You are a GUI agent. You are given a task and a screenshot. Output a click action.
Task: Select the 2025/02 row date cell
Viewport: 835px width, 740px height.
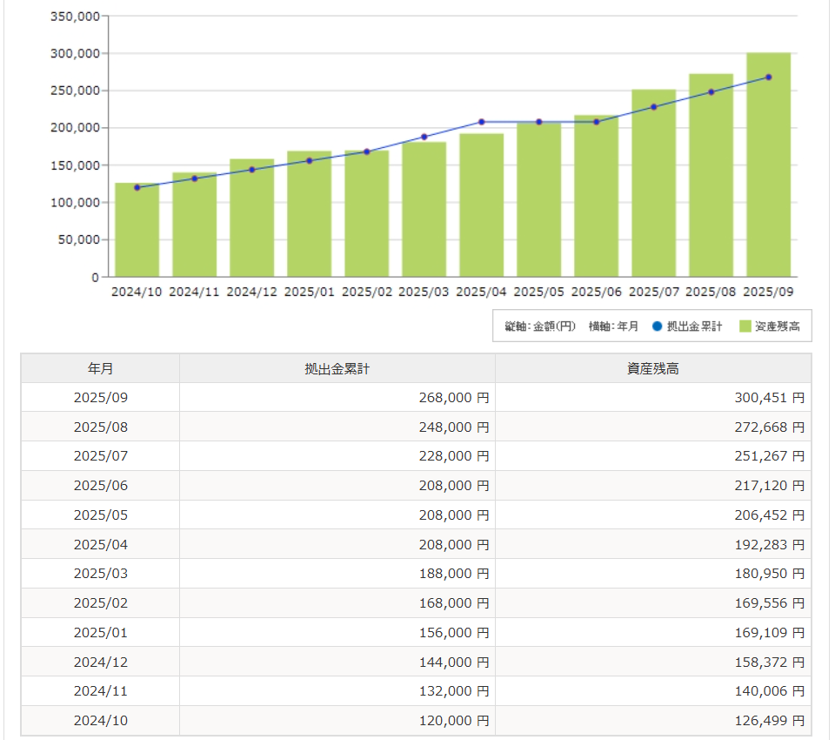pyautogui.click(x=100, y=602)
